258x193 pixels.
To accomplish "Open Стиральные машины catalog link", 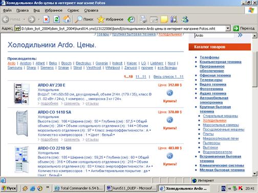I will pos(220,116).
